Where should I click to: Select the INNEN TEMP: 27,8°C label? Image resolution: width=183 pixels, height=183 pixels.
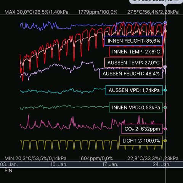tap(136, 52)
